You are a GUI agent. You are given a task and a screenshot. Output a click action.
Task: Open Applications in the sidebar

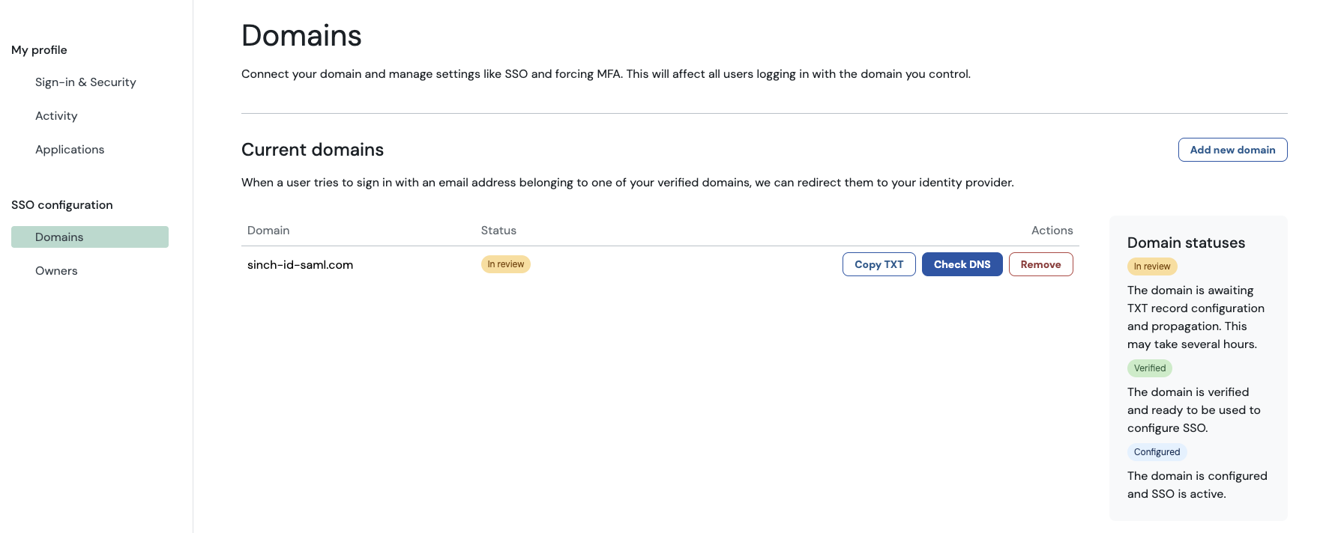point(70,150)
